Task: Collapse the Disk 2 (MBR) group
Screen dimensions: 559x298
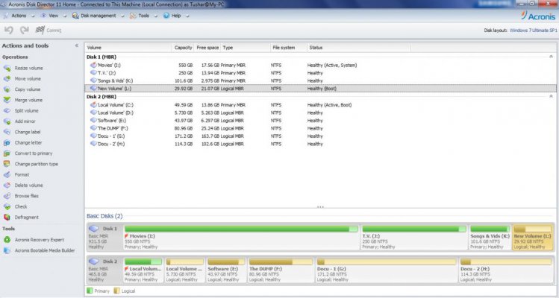Action: 551,97
